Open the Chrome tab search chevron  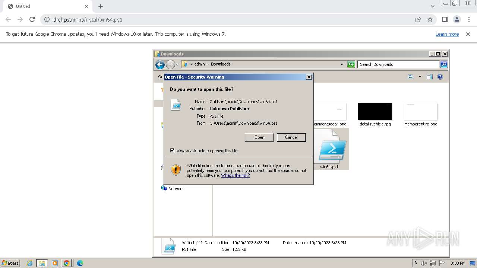(433, 6)
